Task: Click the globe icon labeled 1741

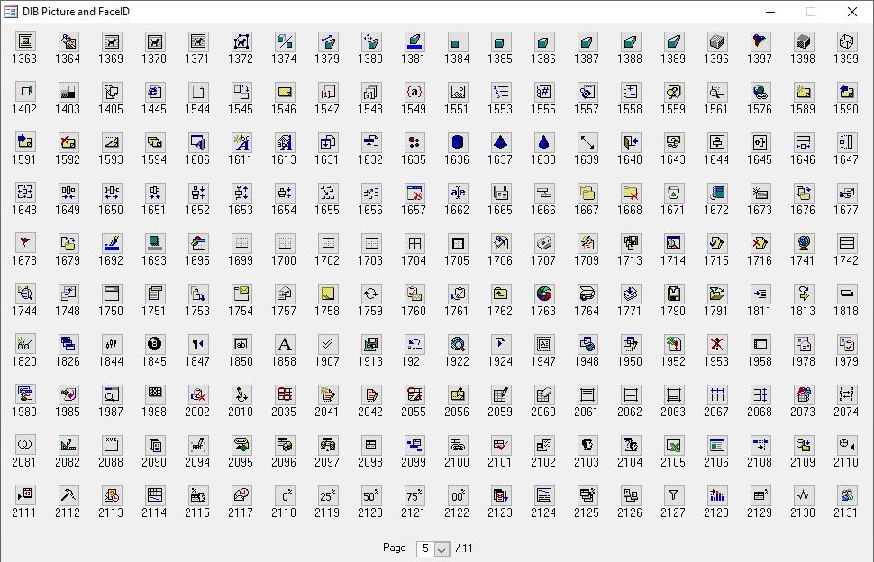Action: [x=803, y=243]
